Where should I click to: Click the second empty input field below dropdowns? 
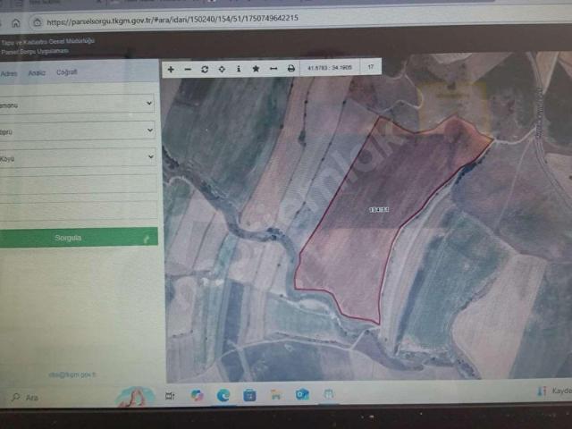click(x=78, y=209)
